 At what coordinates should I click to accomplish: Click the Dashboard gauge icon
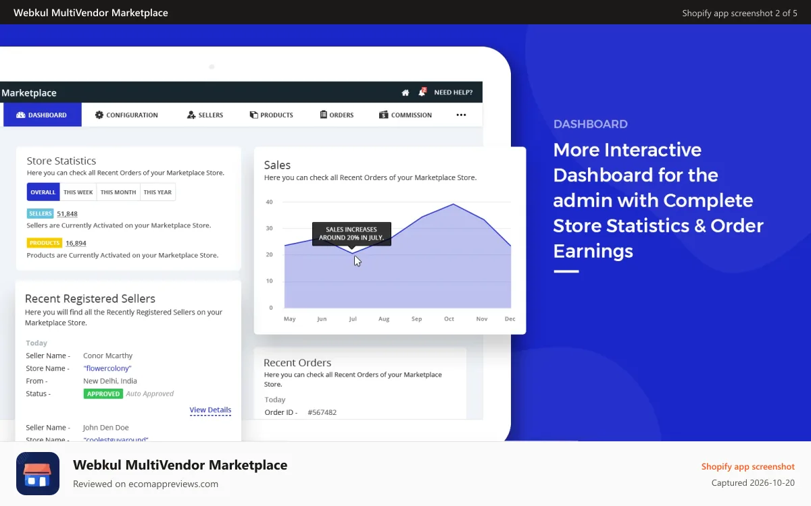coord(21,115)
